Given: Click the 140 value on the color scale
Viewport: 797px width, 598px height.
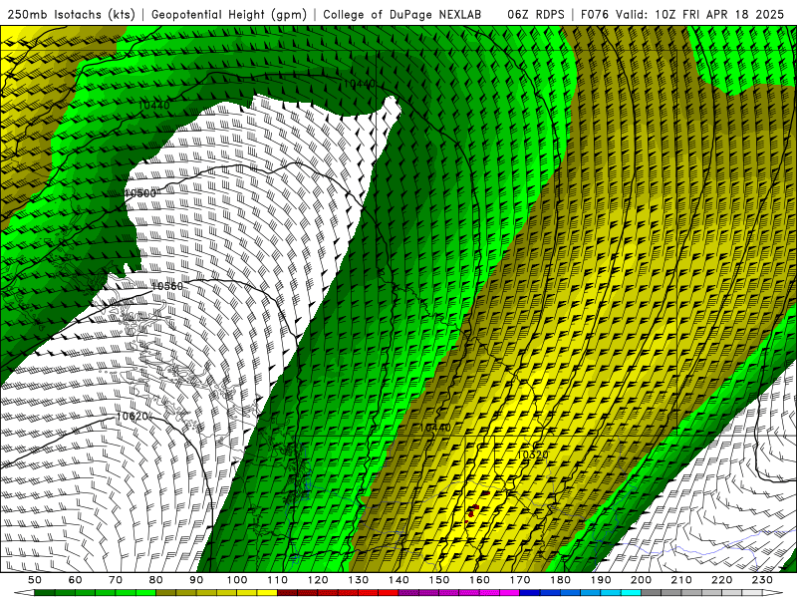Looking at the screenshot, I should pyautogui.click(x=398, y=580).
